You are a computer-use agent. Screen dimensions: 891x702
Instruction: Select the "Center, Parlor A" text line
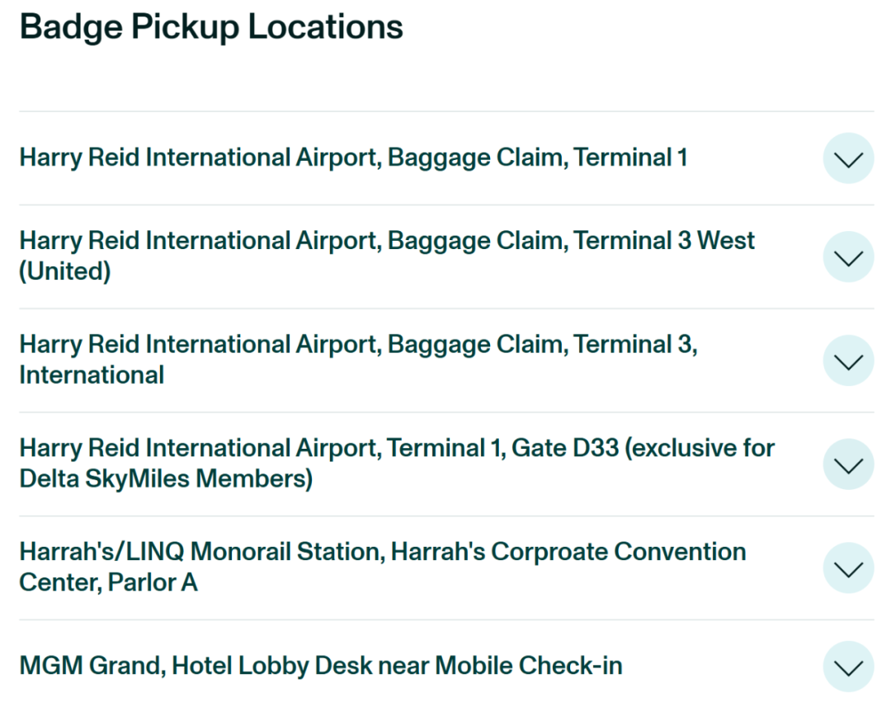click(x=108, y=583)
